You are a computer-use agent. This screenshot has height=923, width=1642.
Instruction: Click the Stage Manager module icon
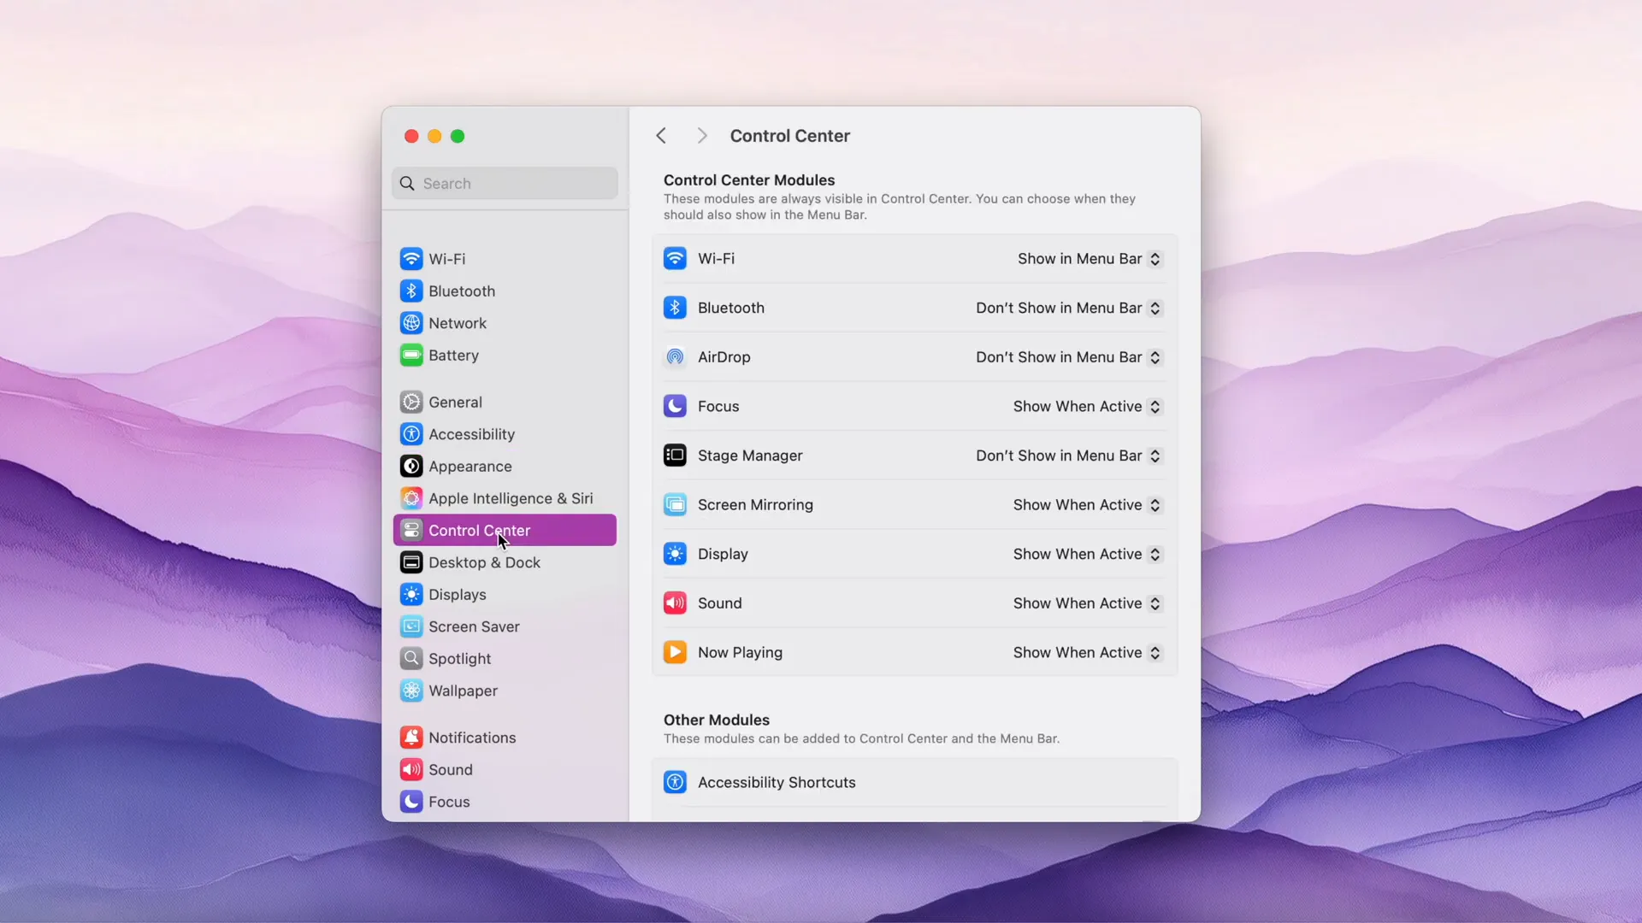pyautogui.click(x=675, y=456)
